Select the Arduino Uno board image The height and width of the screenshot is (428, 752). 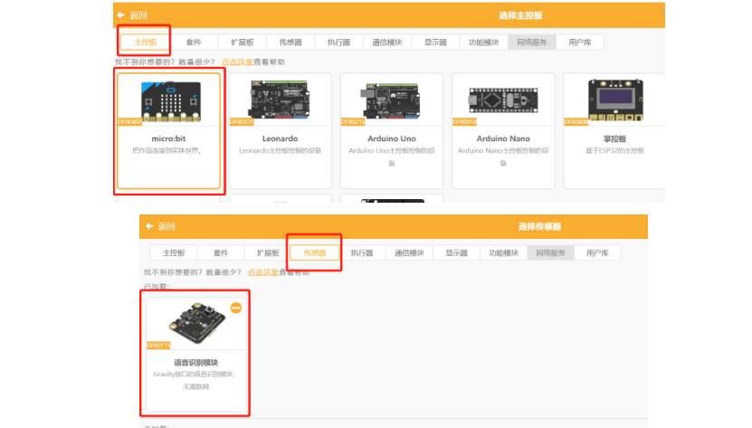391,100
